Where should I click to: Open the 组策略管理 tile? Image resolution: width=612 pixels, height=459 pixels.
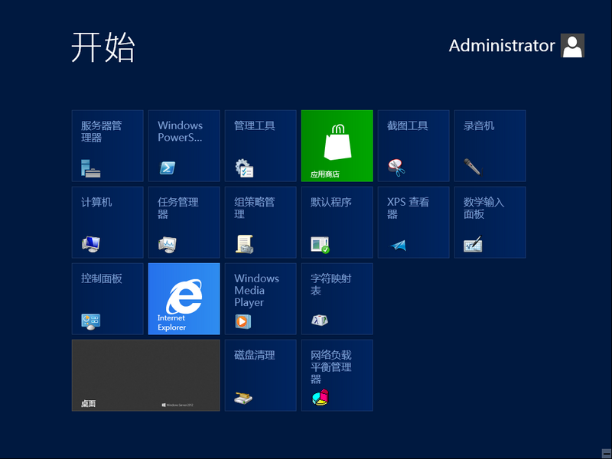[260, 222]
